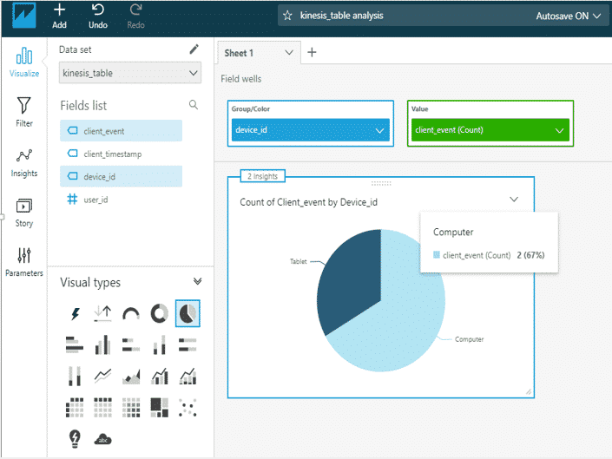The height and width of the screenshot is (459, 612).
Task: Click the QuickSight logo icon
Action: coord(24,16)
